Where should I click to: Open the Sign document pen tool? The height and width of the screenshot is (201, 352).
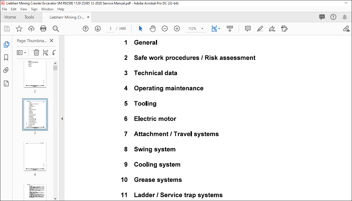click(272, 29)
